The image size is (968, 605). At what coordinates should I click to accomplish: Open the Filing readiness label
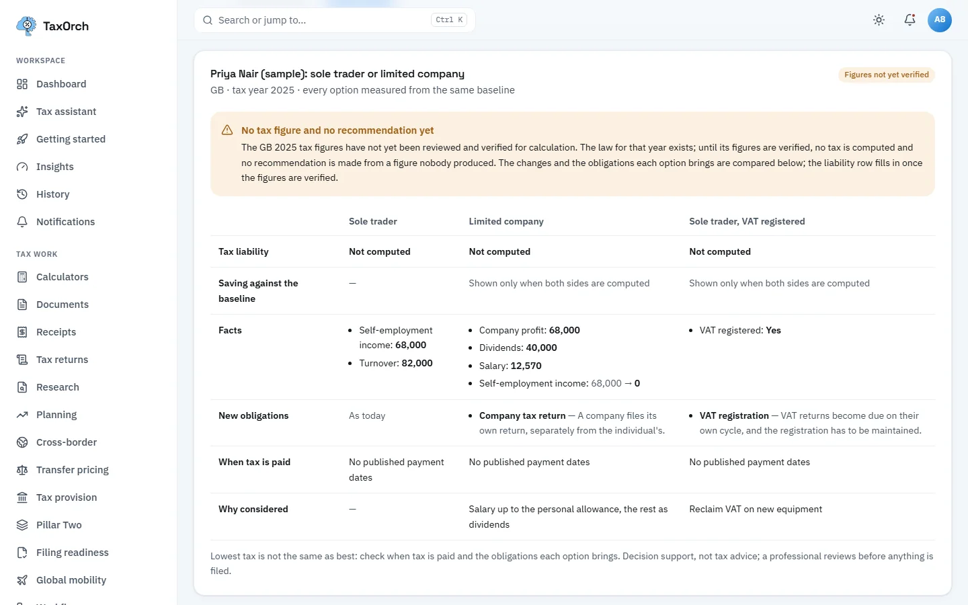coord(73,553)
